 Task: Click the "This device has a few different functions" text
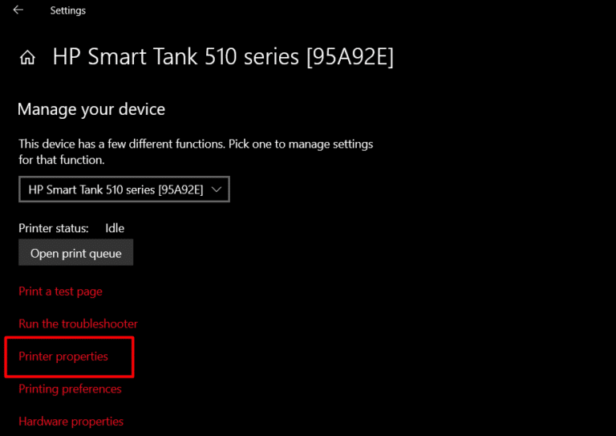(x=196, y=145)
